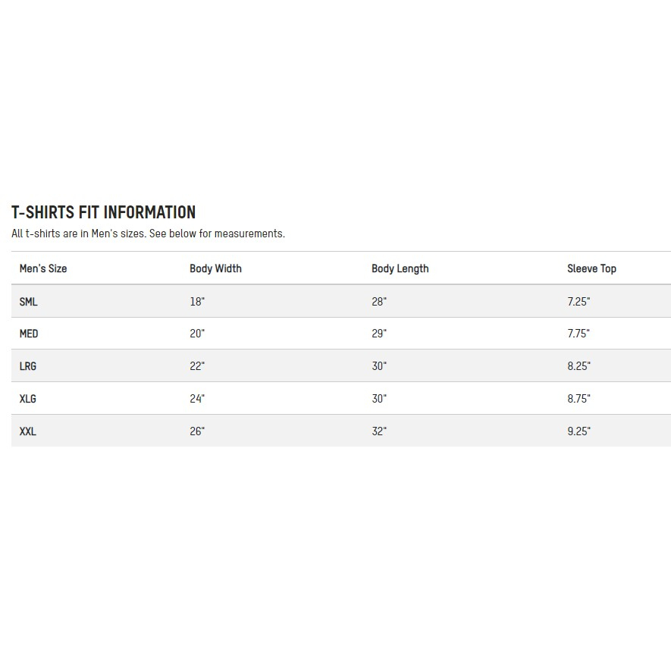Click the Sleeve Top column header
Viewport: 671px width, 671px height.
[591, 268]
